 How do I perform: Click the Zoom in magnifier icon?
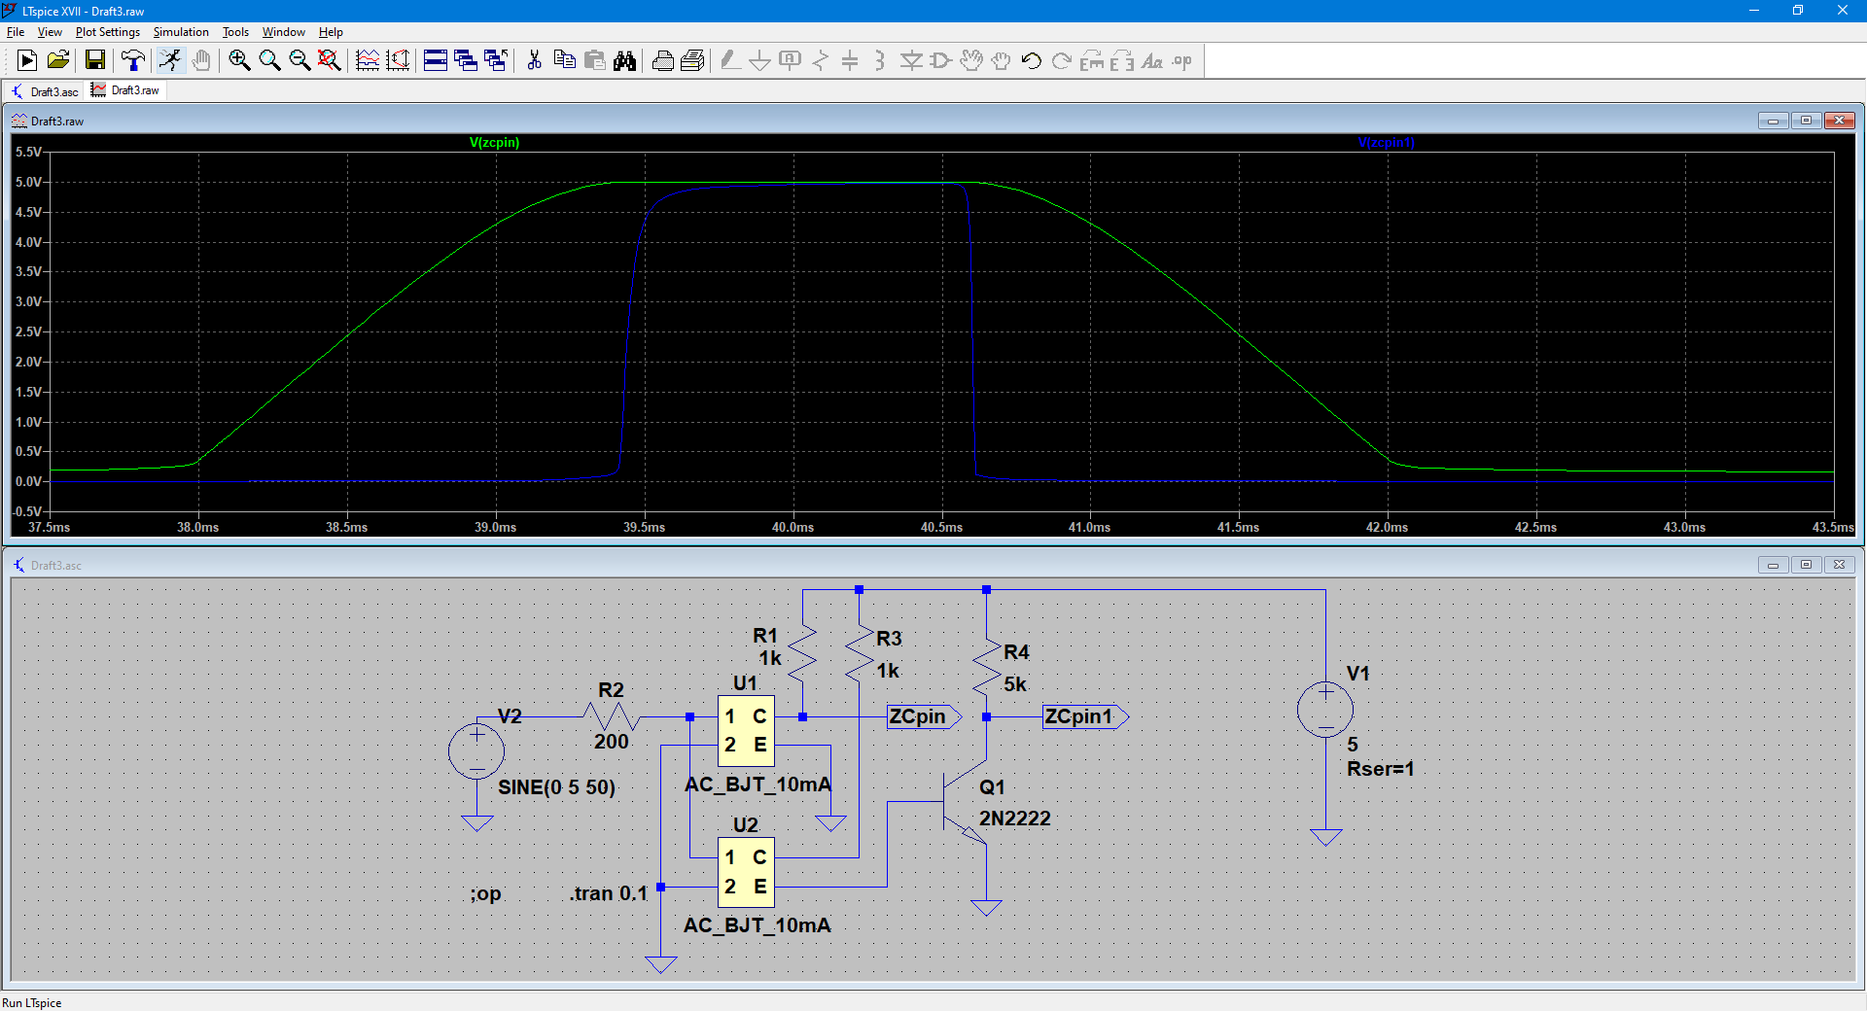pos(239,61)
